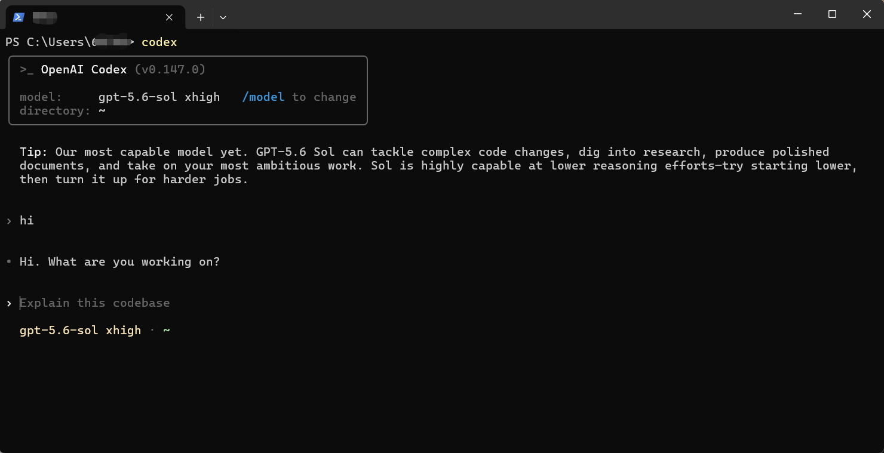Open a new terminal tab with the plus button
The width and height of the screenshot is (884, 453).
(201, 17)
